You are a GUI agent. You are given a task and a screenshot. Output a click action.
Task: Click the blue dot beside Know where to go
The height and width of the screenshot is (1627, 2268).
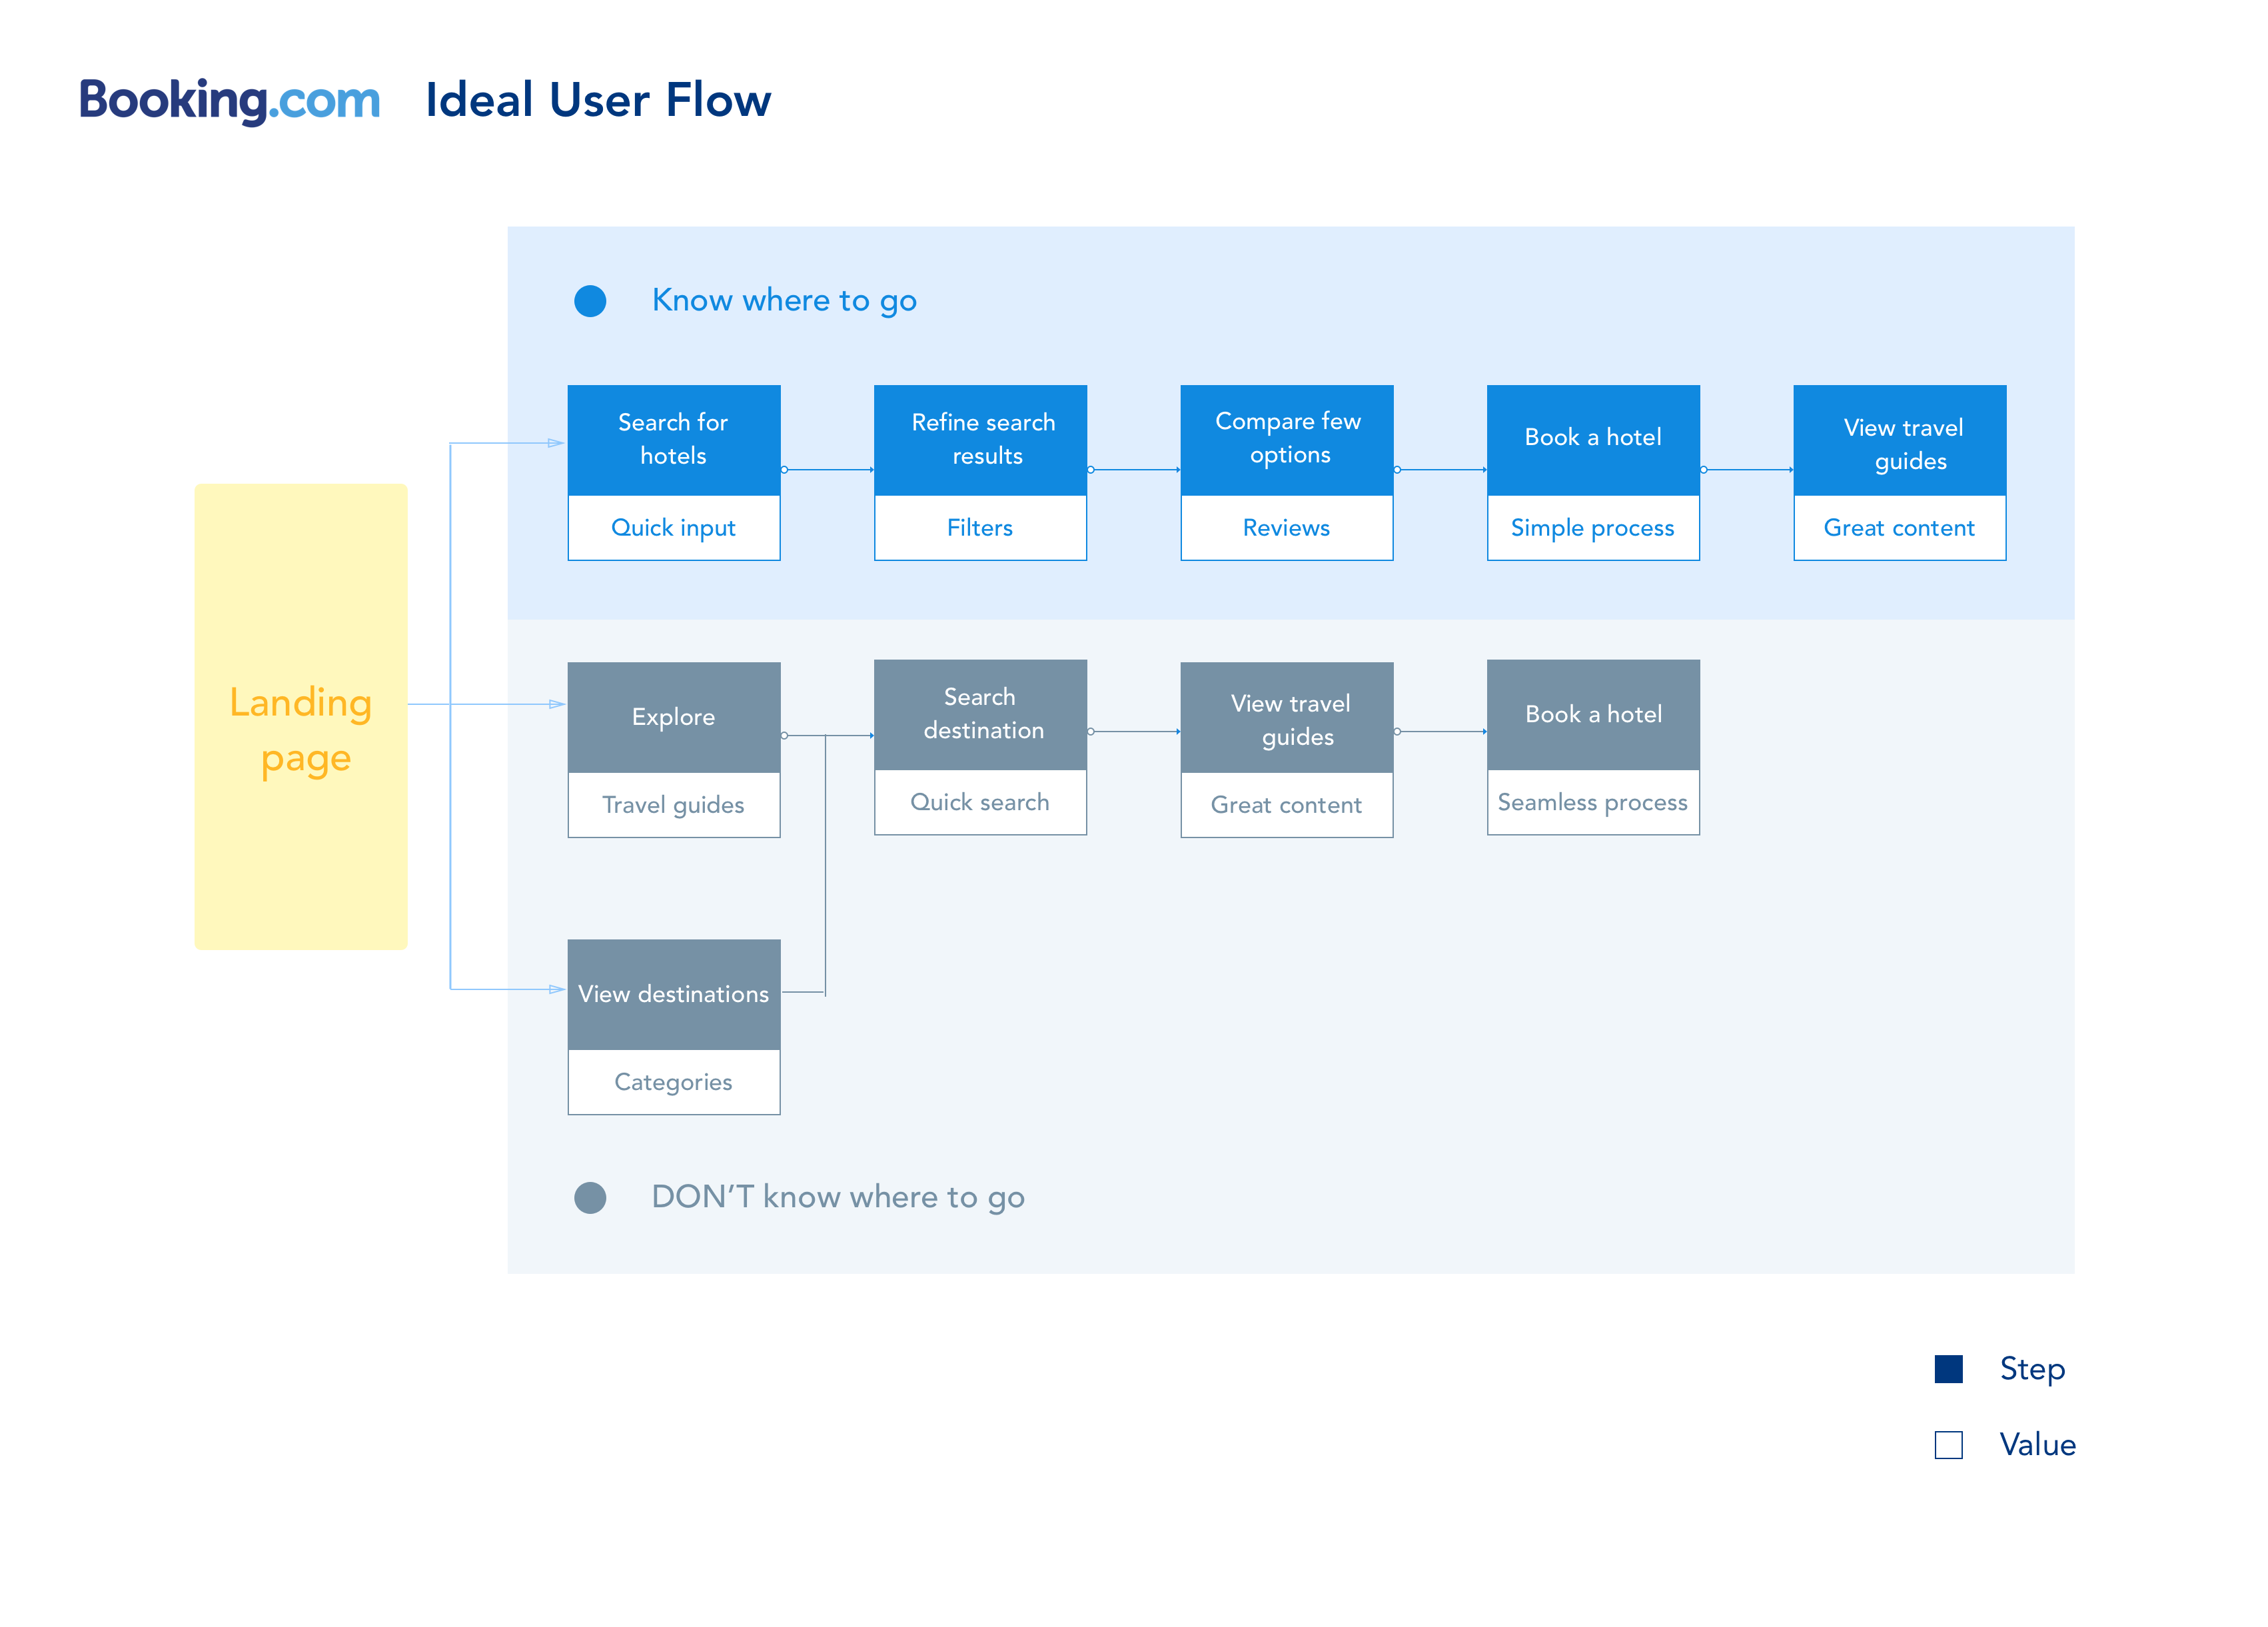coord(590,301)
